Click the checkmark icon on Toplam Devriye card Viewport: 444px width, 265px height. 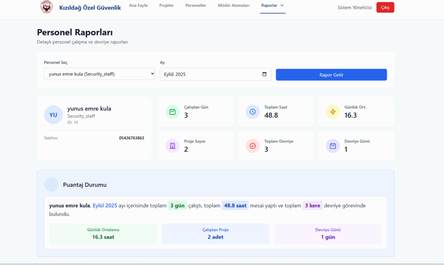pyautogui.click(x=253, y=146)
